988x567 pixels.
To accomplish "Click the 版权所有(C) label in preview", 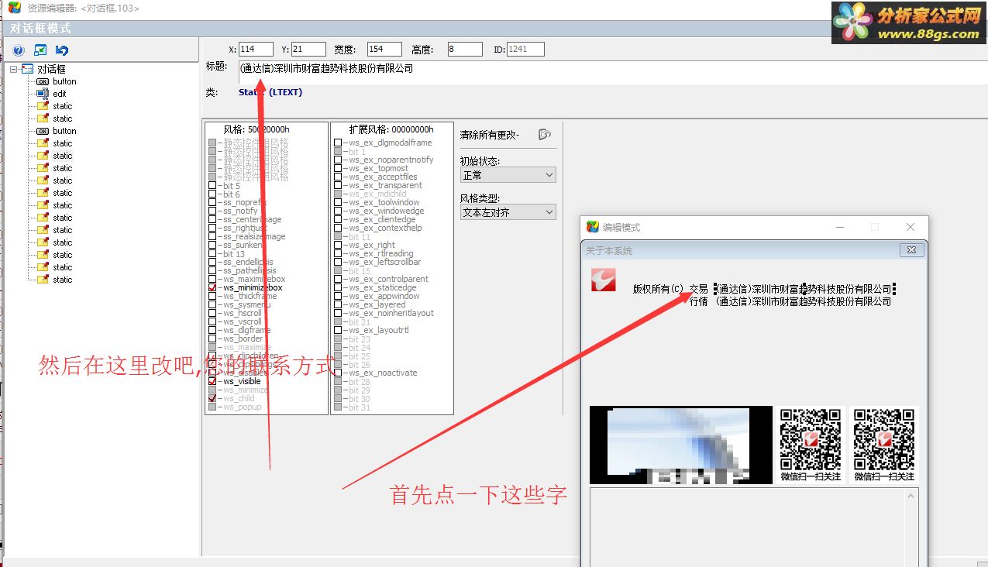I will pos(658,289).
